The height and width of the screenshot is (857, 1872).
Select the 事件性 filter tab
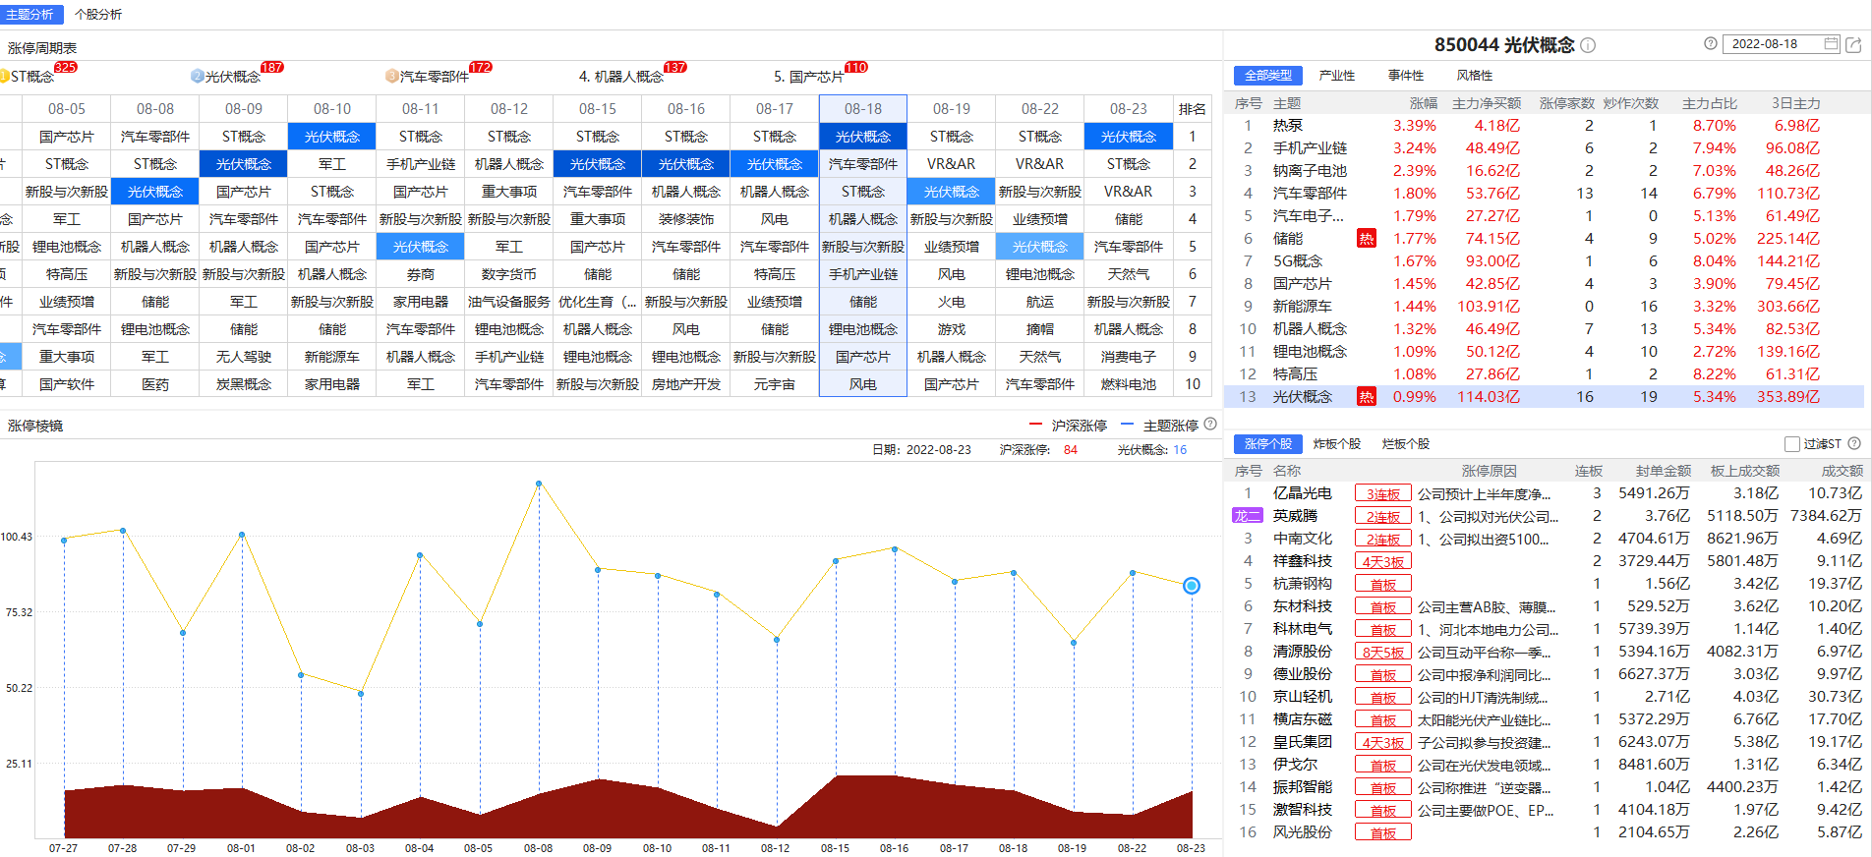pos(1406,75)
